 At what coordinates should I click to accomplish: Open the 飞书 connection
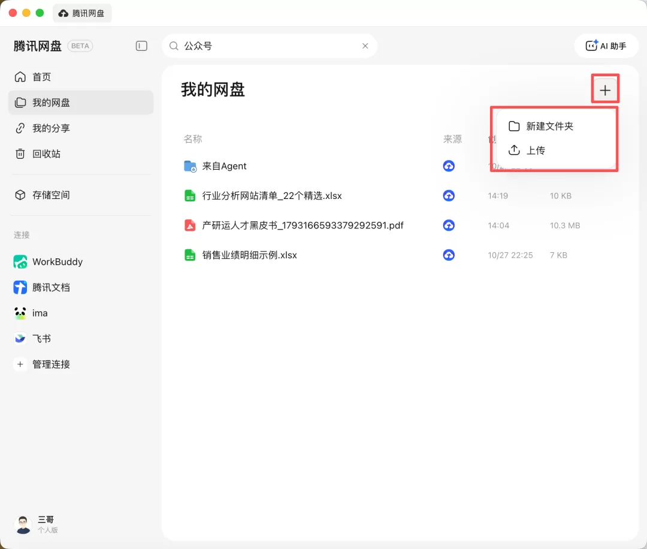(x=81, y=339)
